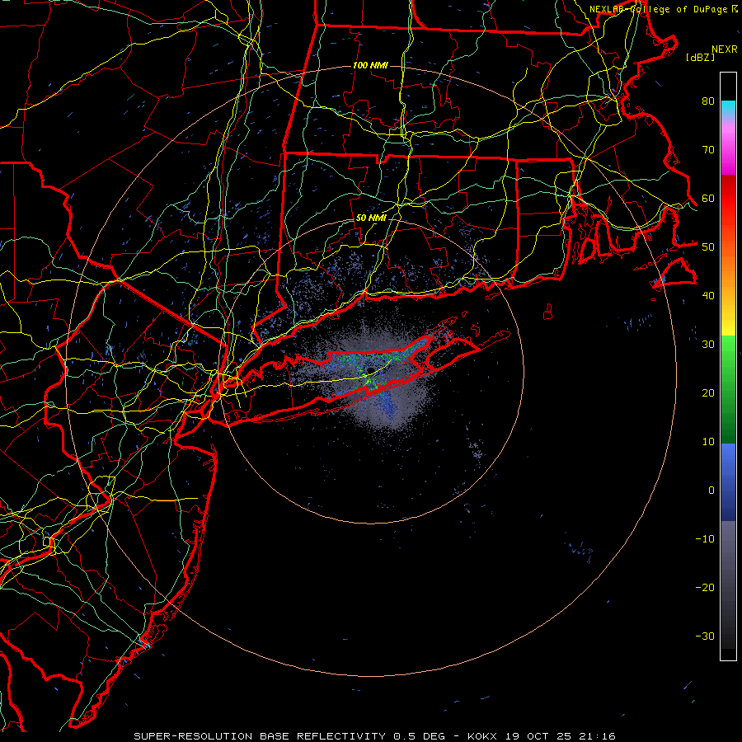Click the cyan band on the color scale
Screen dimensions: 742x742
pyautogui.click(x=728, y=109)
